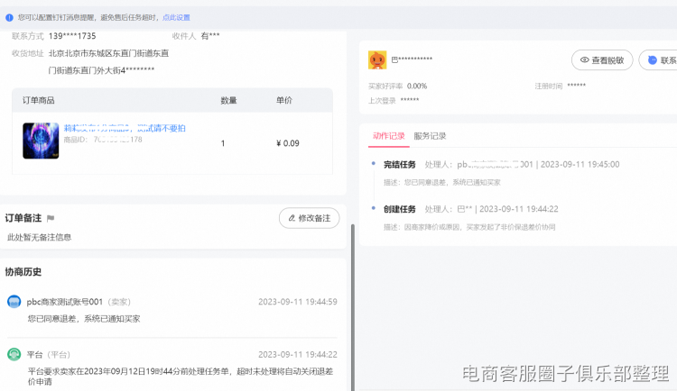Click the 协商历史 heading

pos(23,272)
